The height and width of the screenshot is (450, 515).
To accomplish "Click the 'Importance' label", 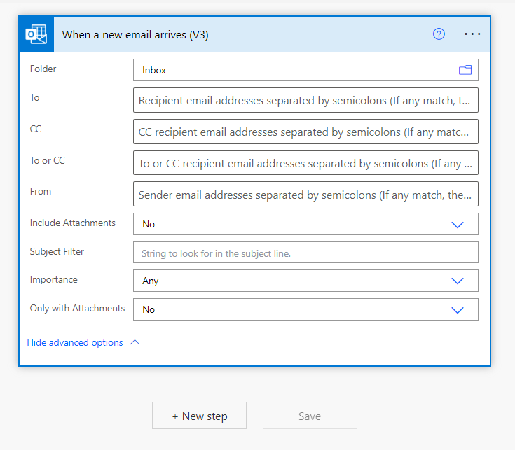I will pos(53,279).
